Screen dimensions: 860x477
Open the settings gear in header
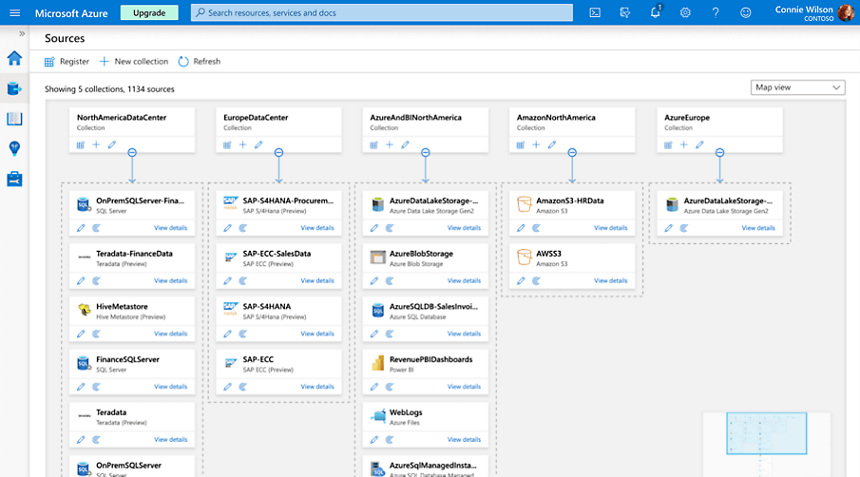[x=685, y=13]
